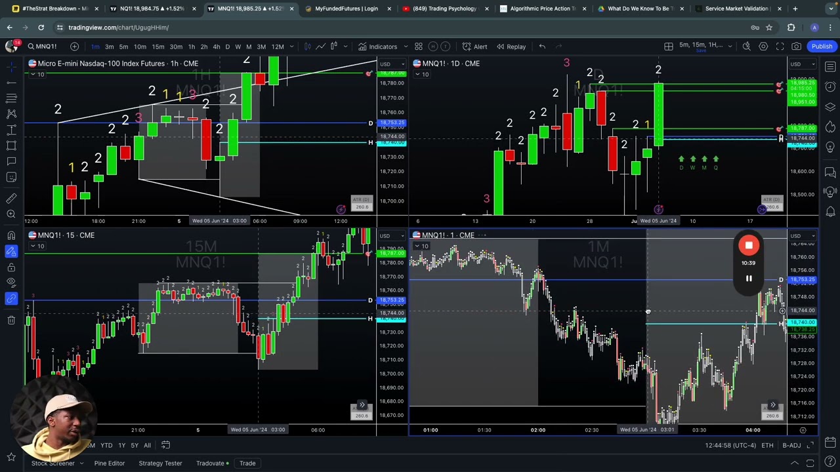The width and height of the screenshot is (840, 472).
Task: Switch to the 1h timeframe
Action: 191,47
